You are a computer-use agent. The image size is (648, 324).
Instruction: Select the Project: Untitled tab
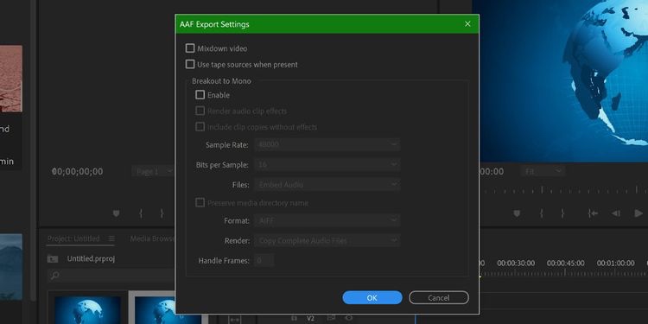click(73, 238)
